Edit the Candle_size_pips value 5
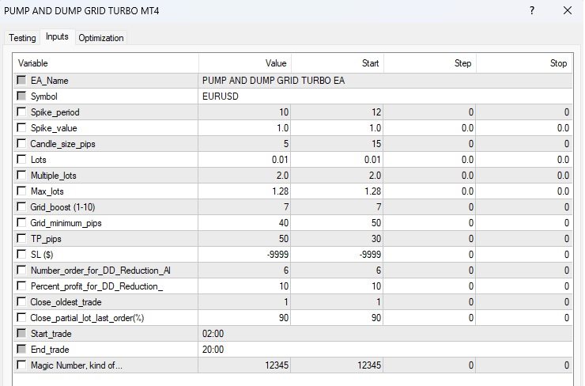This screenshot has height=386, width=585. coord(244,144)
